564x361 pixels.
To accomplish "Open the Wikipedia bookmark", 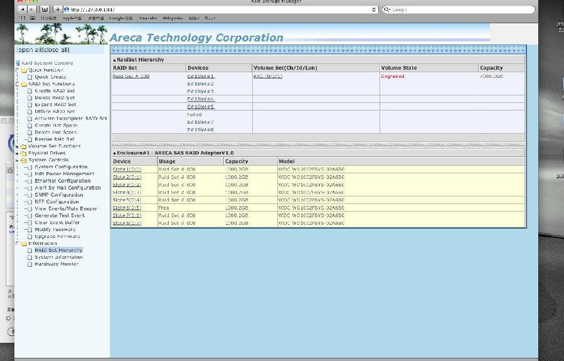I will coord(173,18).
